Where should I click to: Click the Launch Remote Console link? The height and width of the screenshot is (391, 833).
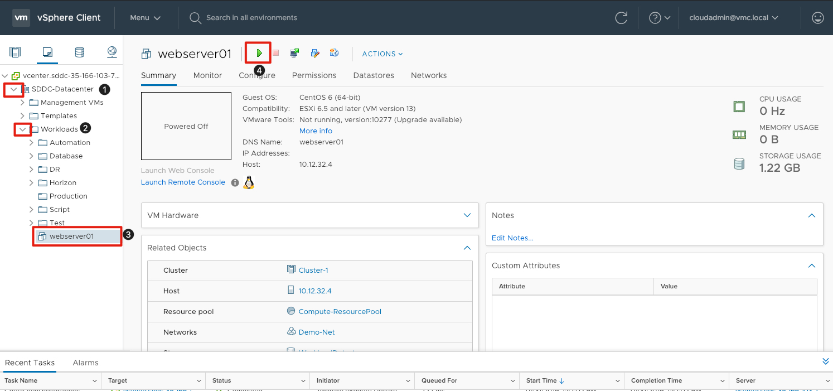click(x=183, y=182)
